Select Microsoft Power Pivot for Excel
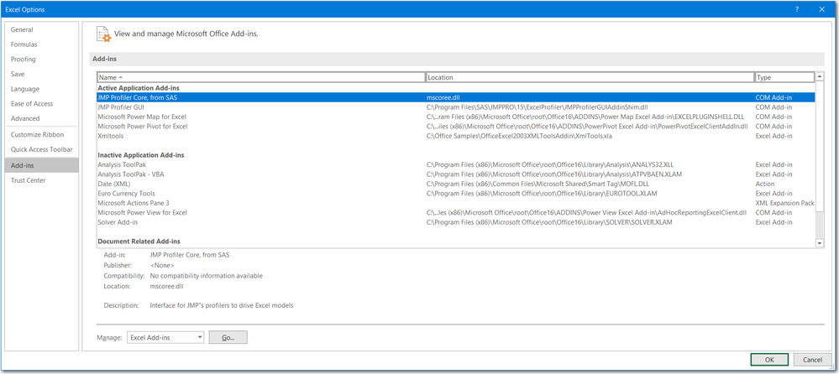Image resolution: width=839 pixels, height=374 pixels. pos(456,126)
